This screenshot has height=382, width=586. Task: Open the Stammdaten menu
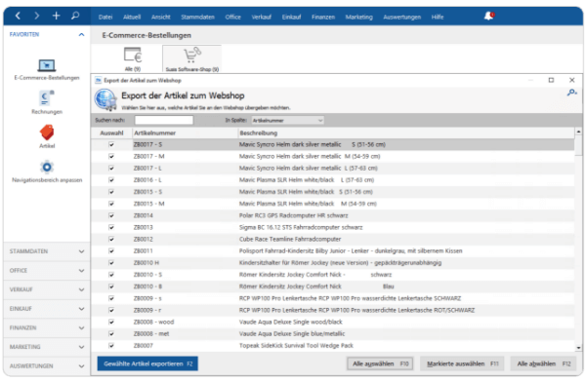pos(197,17)
